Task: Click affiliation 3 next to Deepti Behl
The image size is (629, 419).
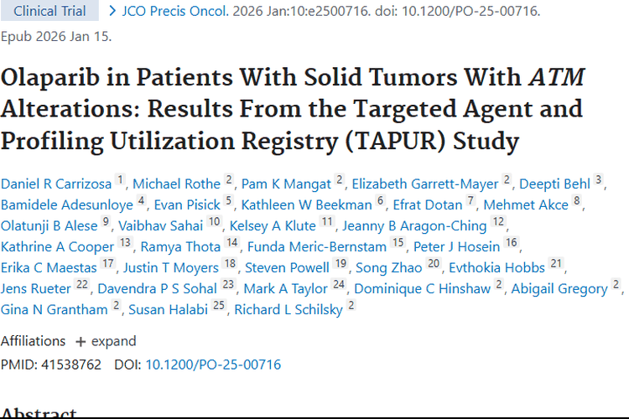Action: pos(598,180)
